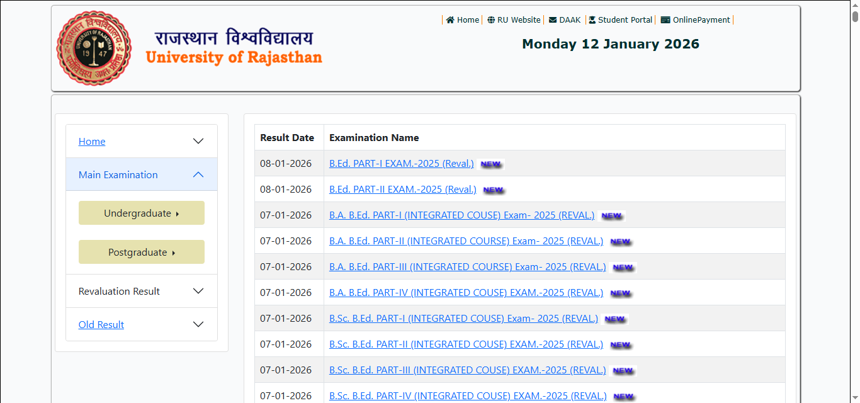860x403 pixels.
Task: Open the Undergraduate submenu button
Action: (x=141, y=213)
